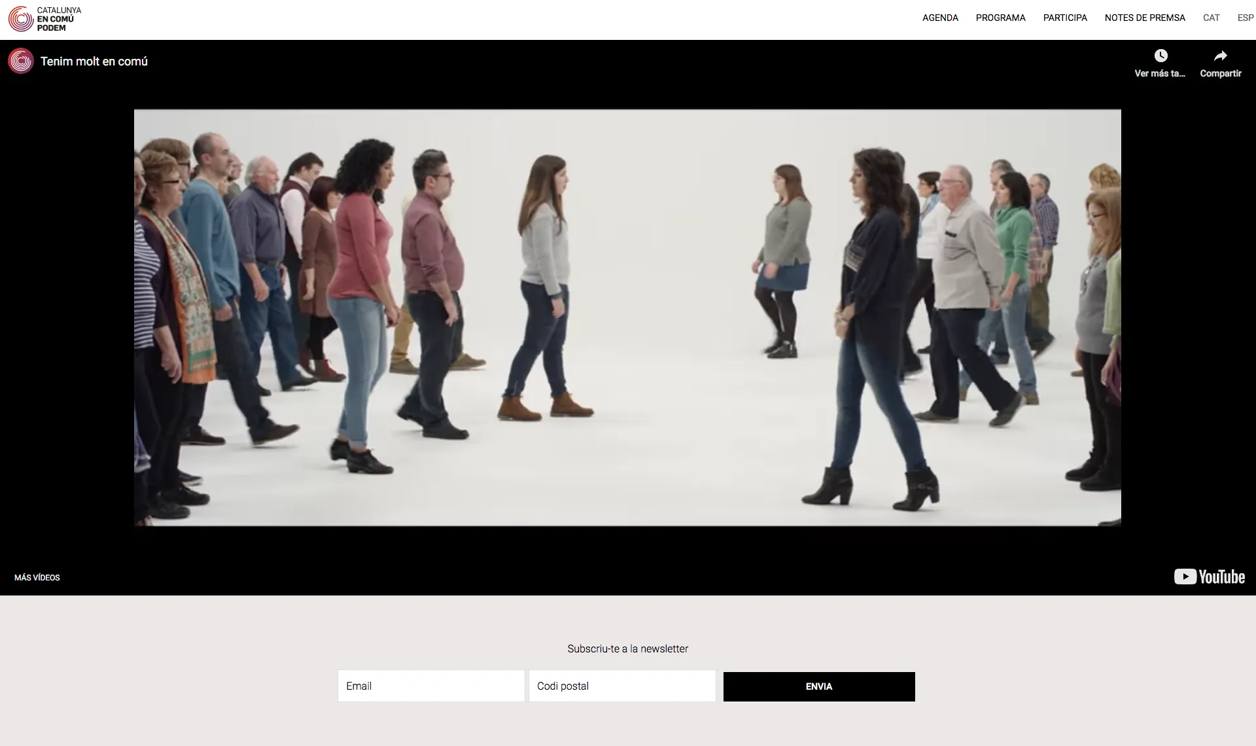Click the clock/Ver más tarde icon

(x=1160, y=56)
